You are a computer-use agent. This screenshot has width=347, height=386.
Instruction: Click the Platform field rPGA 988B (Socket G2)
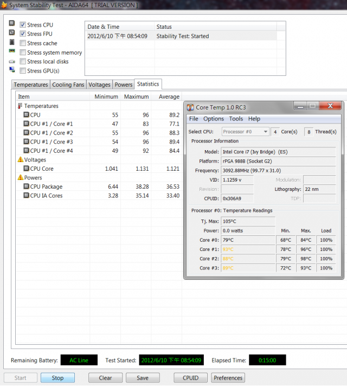pyautogui.click(x=278, y=161)
